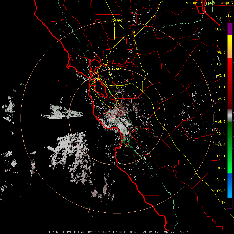
Task: Click the Super-Resolution Base Velocity footer caption
Action: [x=118, y=232]
